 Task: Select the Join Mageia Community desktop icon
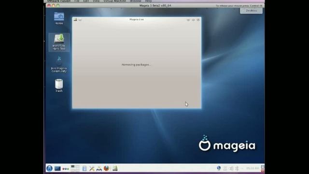[59, 64]
